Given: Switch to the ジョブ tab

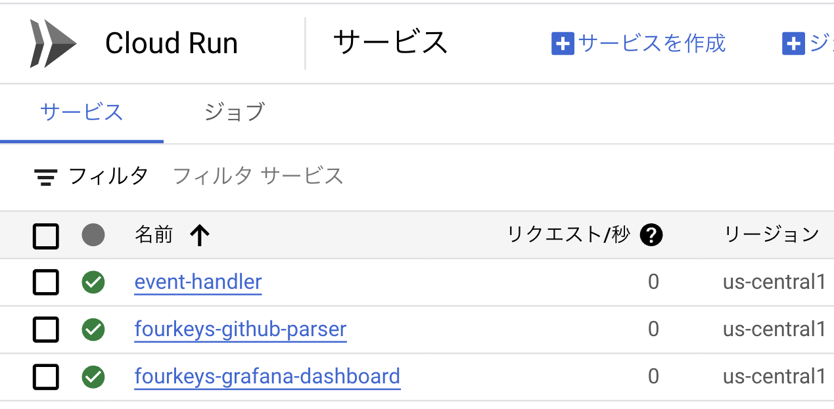Looking at the screenshot, I should point(234,112).
